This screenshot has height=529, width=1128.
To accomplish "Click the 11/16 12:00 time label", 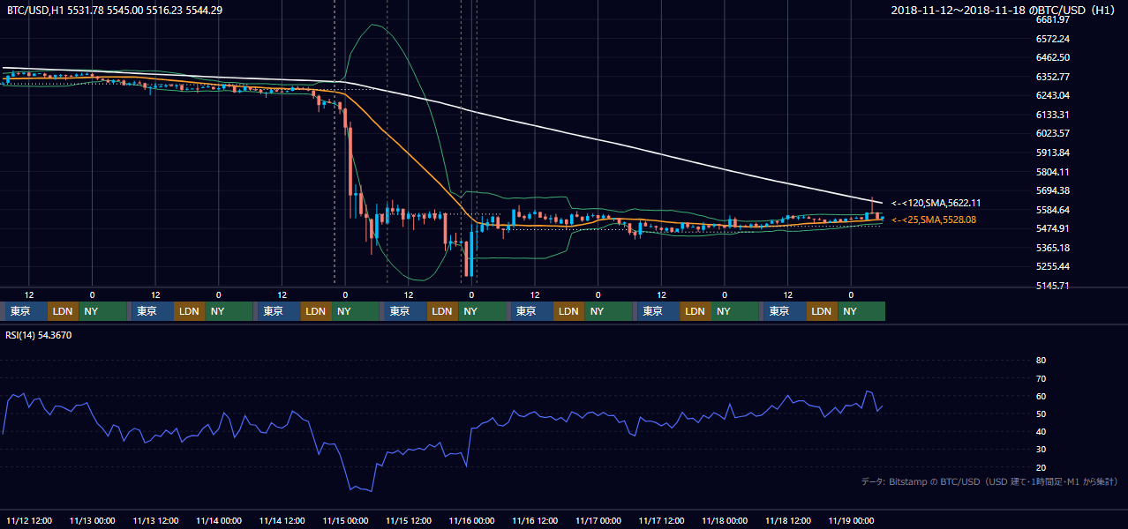I will coord(535,520).
